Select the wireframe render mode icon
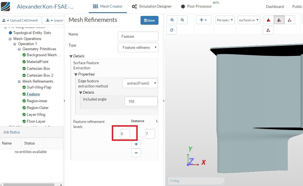The height and width of the screenshot is (186, 303). coord(289,20)
